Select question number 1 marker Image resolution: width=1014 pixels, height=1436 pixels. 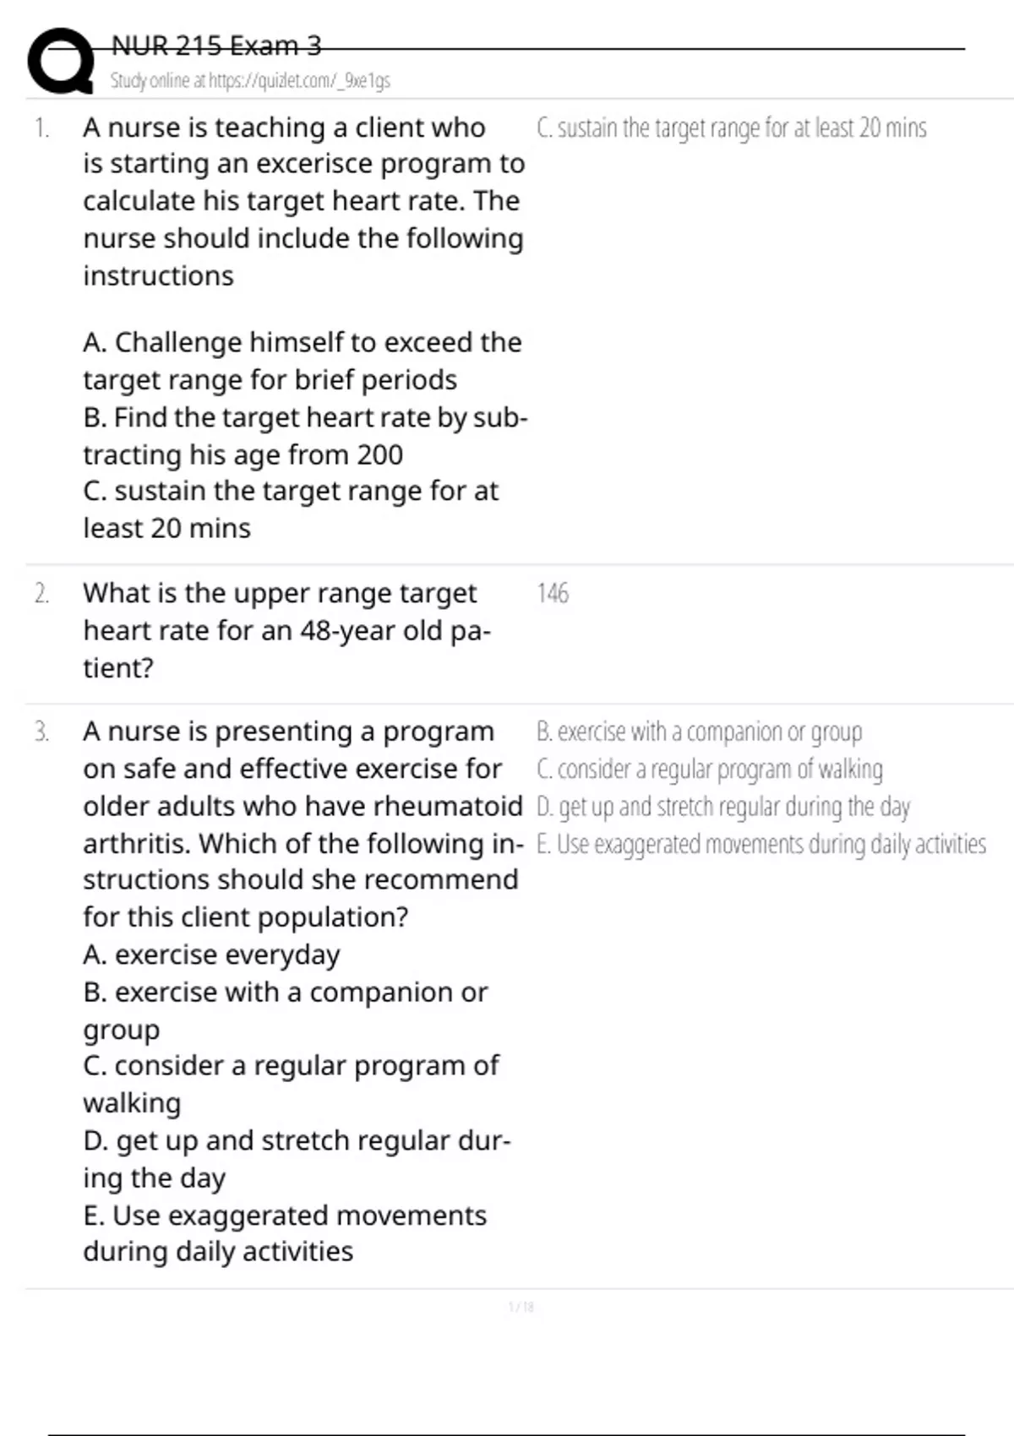[41, 128]
